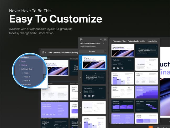Expand the file name dropdown chevron
The image size is (170, 128).
[103, 43]
